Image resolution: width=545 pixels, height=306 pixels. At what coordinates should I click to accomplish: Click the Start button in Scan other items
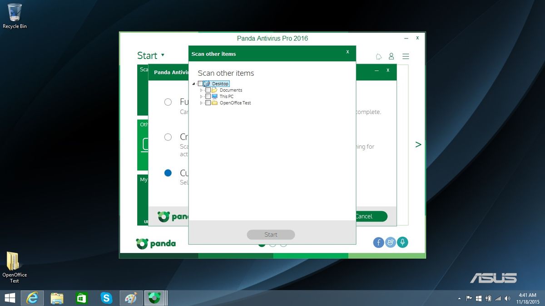click(271, 234)
